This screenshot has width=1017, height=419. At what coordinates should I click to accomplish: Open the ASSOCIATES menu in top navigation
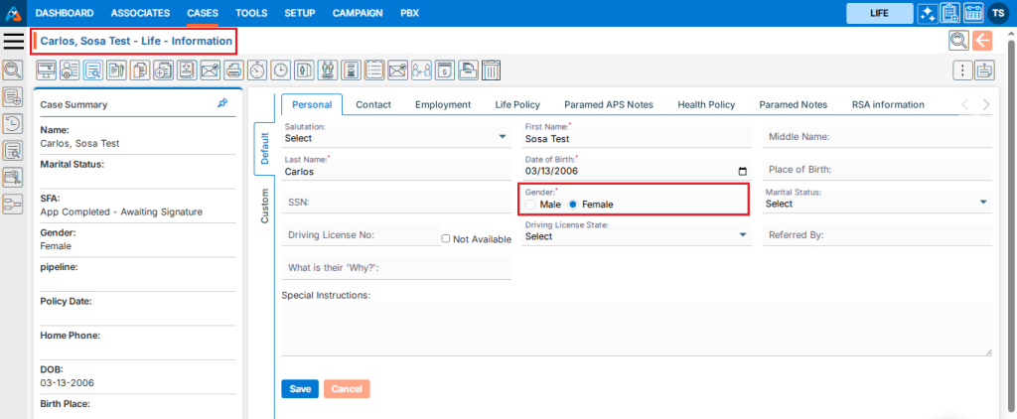click(x=140, y=13)
